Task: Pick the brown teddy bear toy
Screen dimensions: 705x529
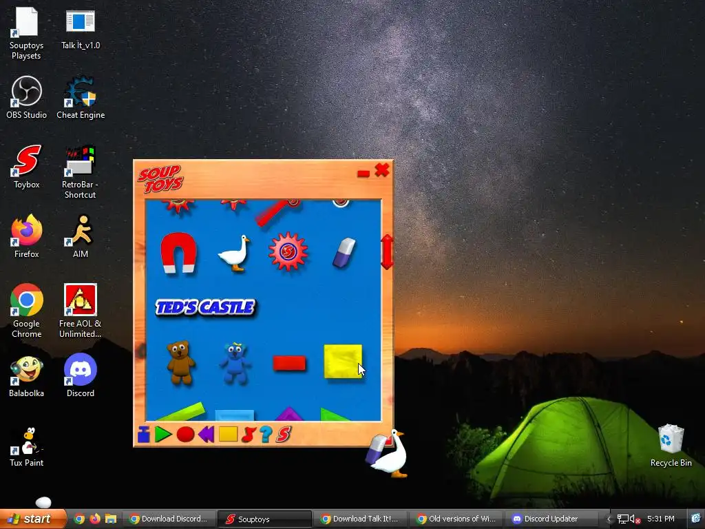Action: coord(181,362)
